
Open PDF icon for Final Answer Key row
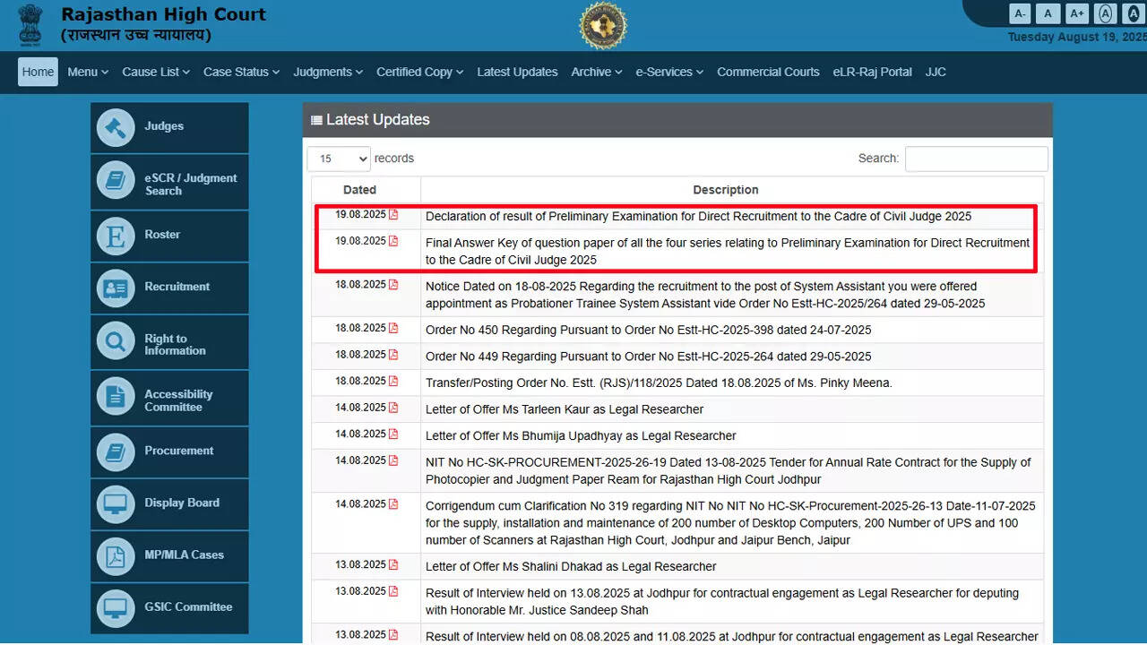pos(393,241)
